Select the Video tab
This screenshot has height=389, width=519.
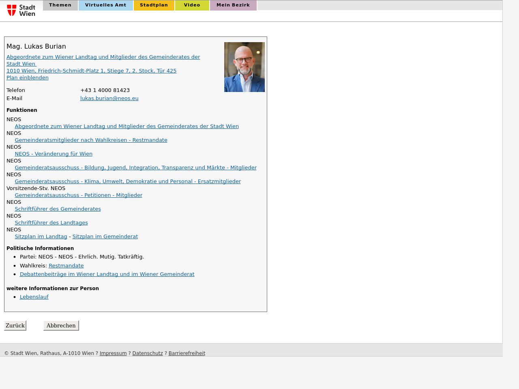point(192,5)
